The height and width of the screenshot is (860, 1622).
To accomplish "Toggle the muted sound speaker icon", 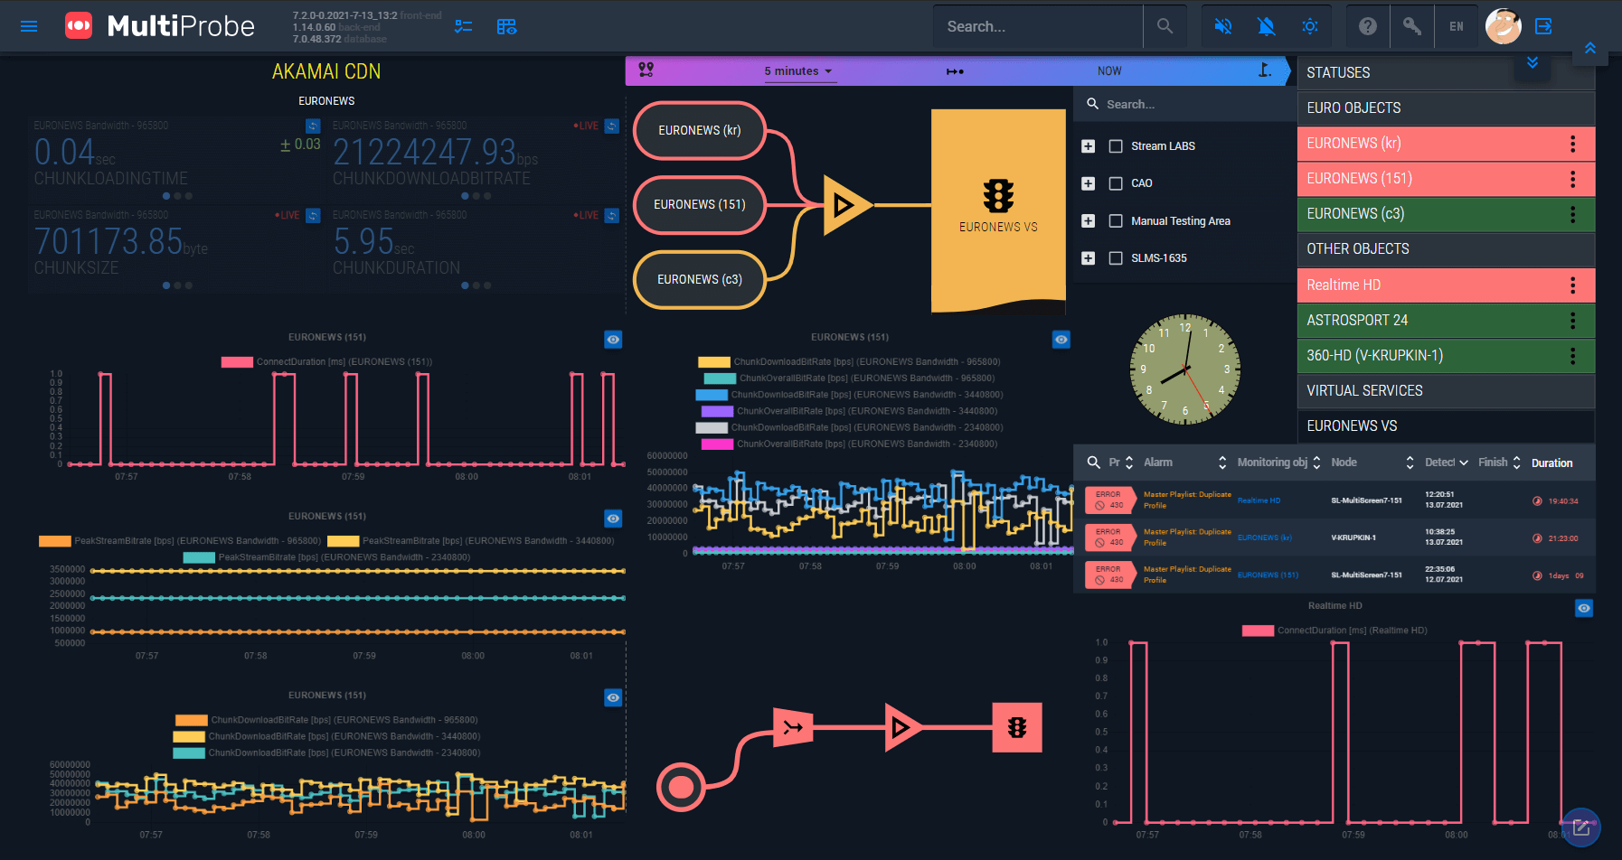I will point(1223,26).
